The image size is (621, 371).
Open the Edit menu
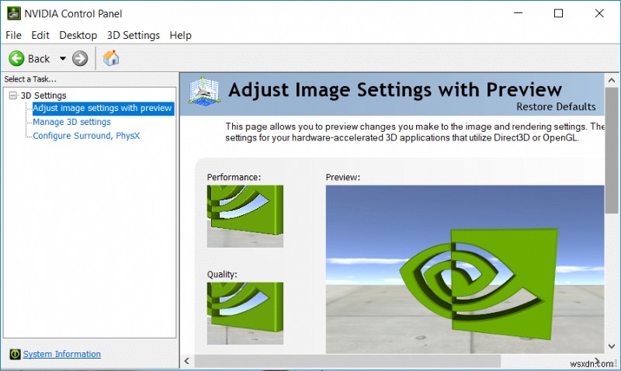tap(40, 35)
